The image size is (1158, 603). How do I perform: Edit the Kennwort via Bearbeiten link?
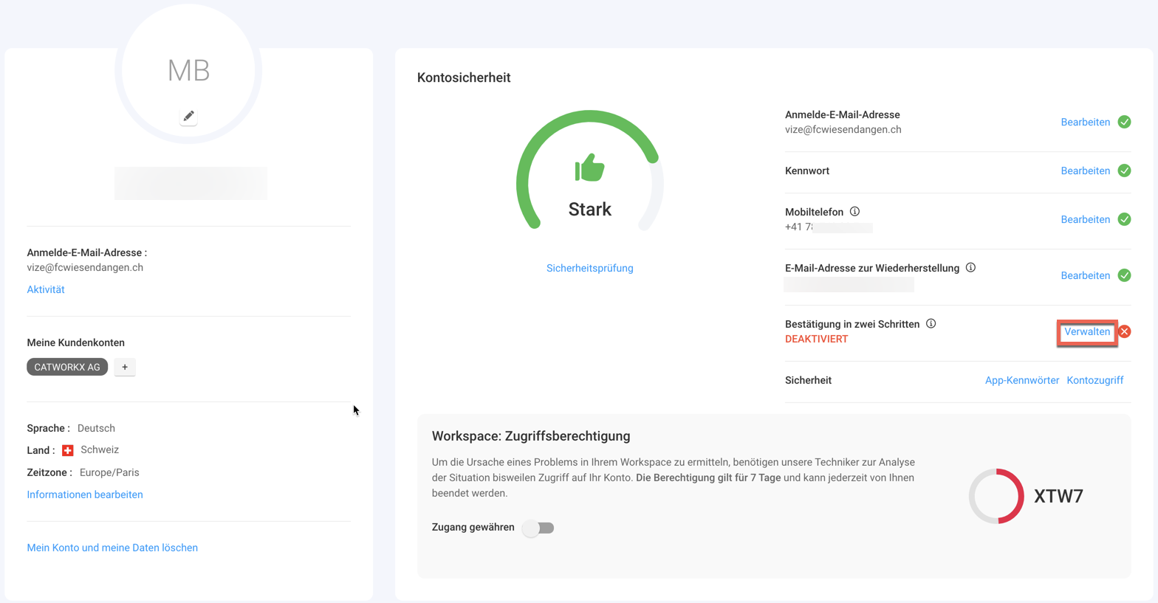1085,171
